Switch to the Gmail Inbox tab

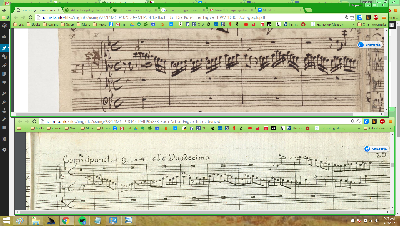[231, 10]
